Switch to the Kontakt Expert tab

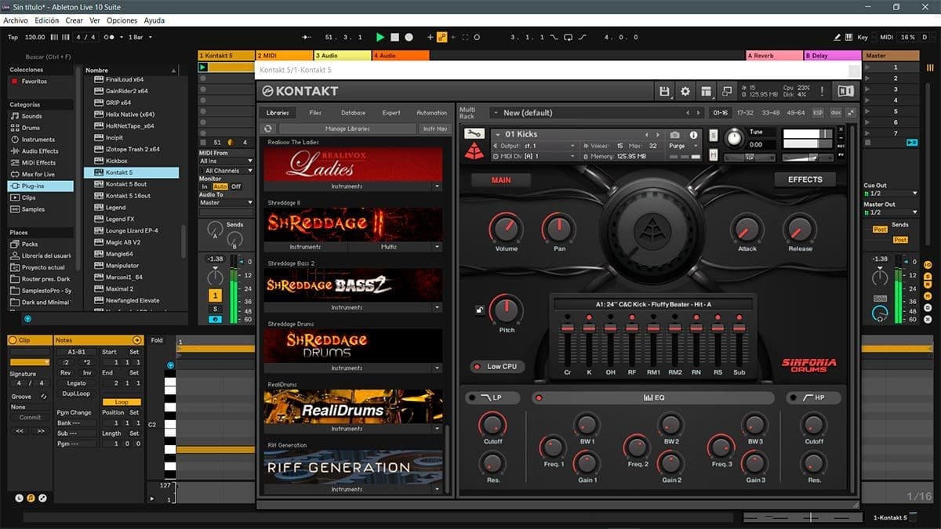point(391,113)
